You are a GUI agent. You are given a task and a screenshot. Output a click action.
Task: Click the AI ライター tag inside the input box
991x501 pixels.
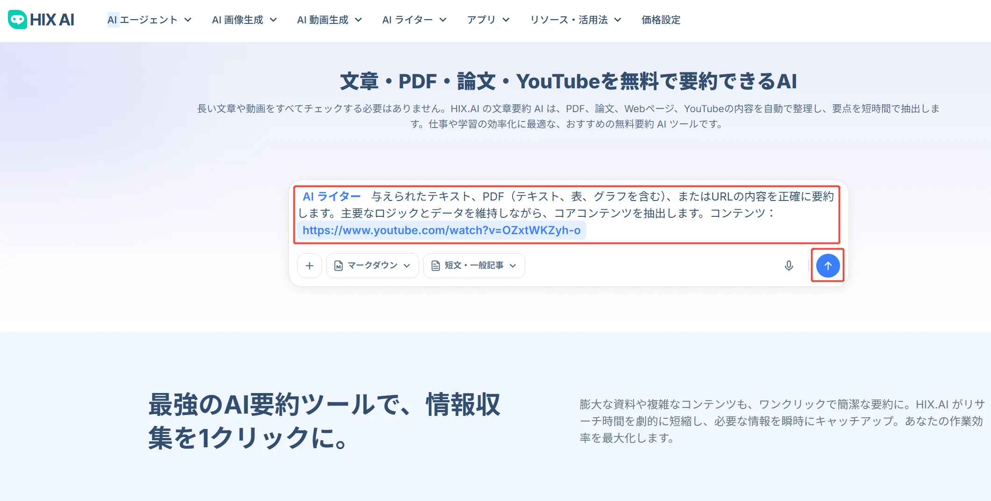point(331,196)
